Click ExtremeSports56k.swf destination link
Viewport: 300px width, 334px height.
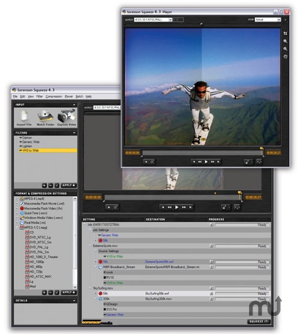[159, 262]
